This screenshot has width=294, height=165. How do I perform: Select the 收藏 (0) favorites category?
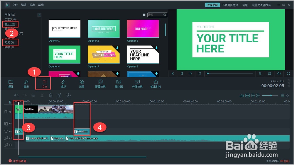coord(9,47)
